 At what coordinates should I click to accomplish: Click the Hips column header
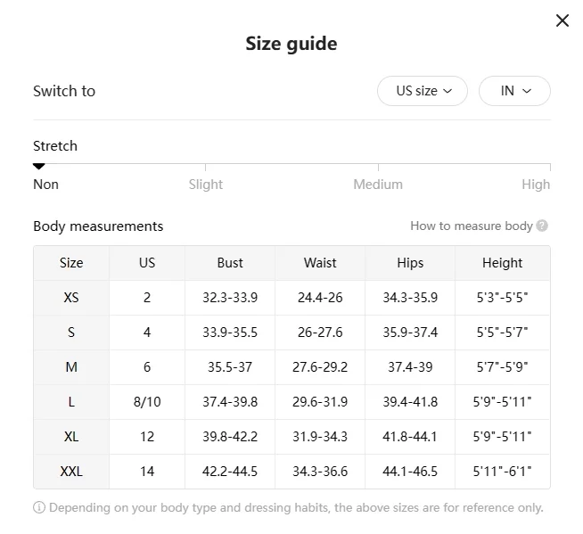tap(410, 263)
